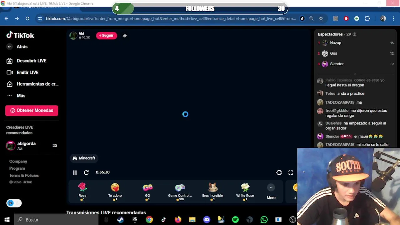Reload the live stream player
The image size is (400, 225).
click(x=86, y=172)
